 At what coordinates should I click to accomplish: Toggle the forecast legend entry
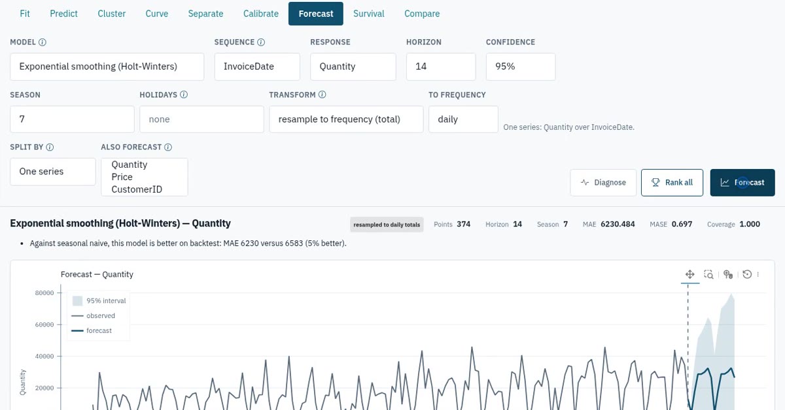pyautogui.click(x=92, y=331)
